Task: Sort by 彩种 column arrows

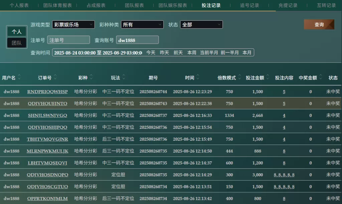Action: coord(91,77)
